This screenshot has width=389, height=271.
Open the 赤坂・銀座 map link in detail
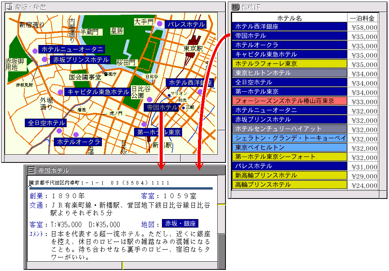click(180, 224)
